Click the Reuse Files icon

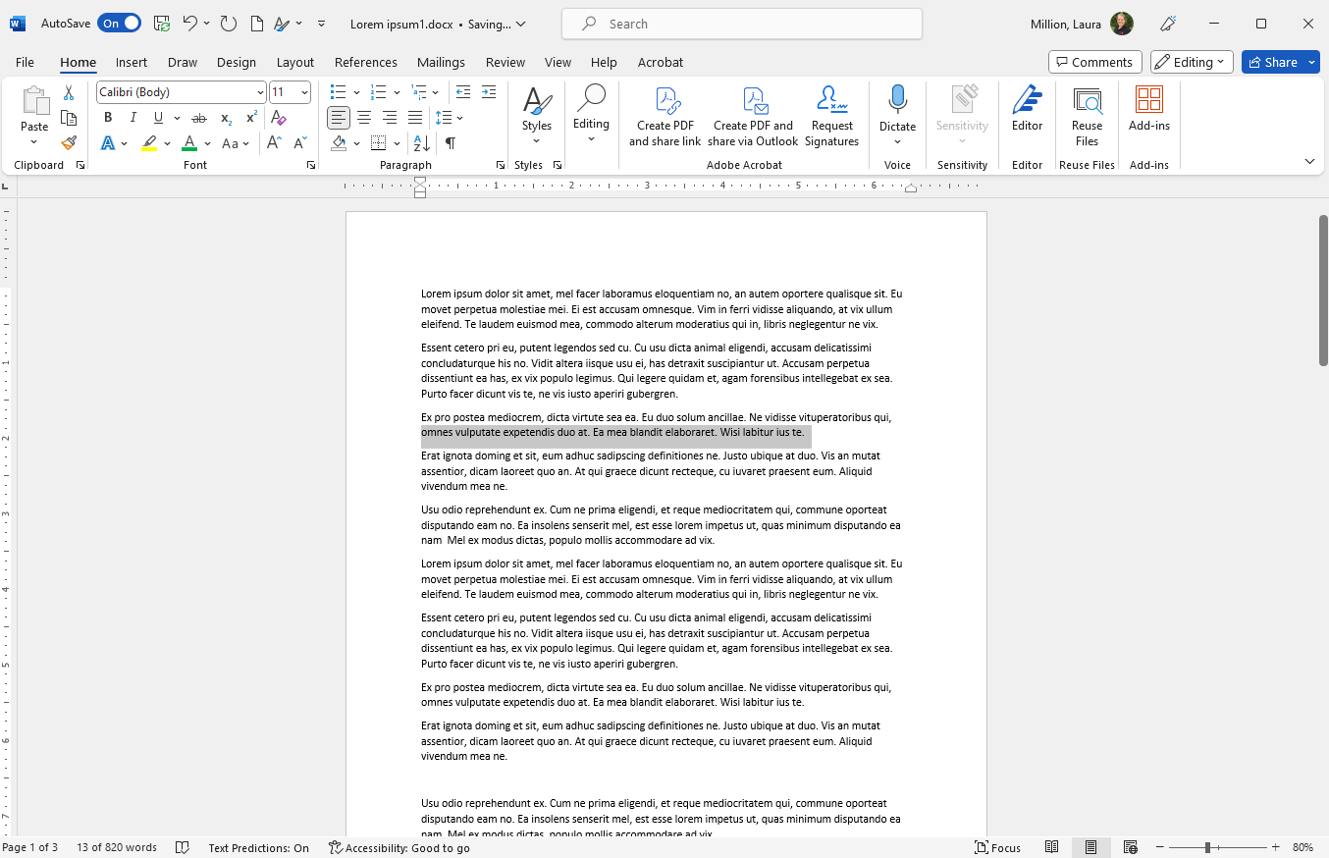[x=1087, y=116]
